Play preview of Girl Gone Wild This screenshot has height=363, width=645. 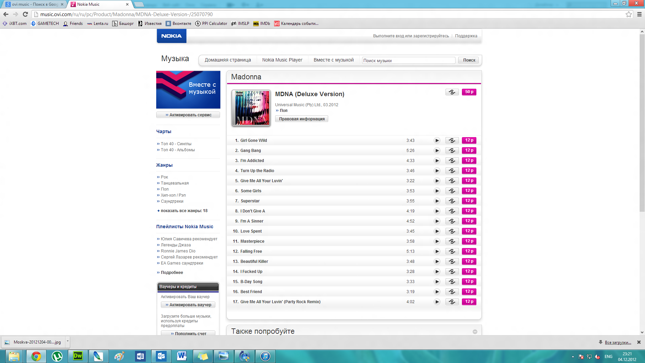click(437, 140)
